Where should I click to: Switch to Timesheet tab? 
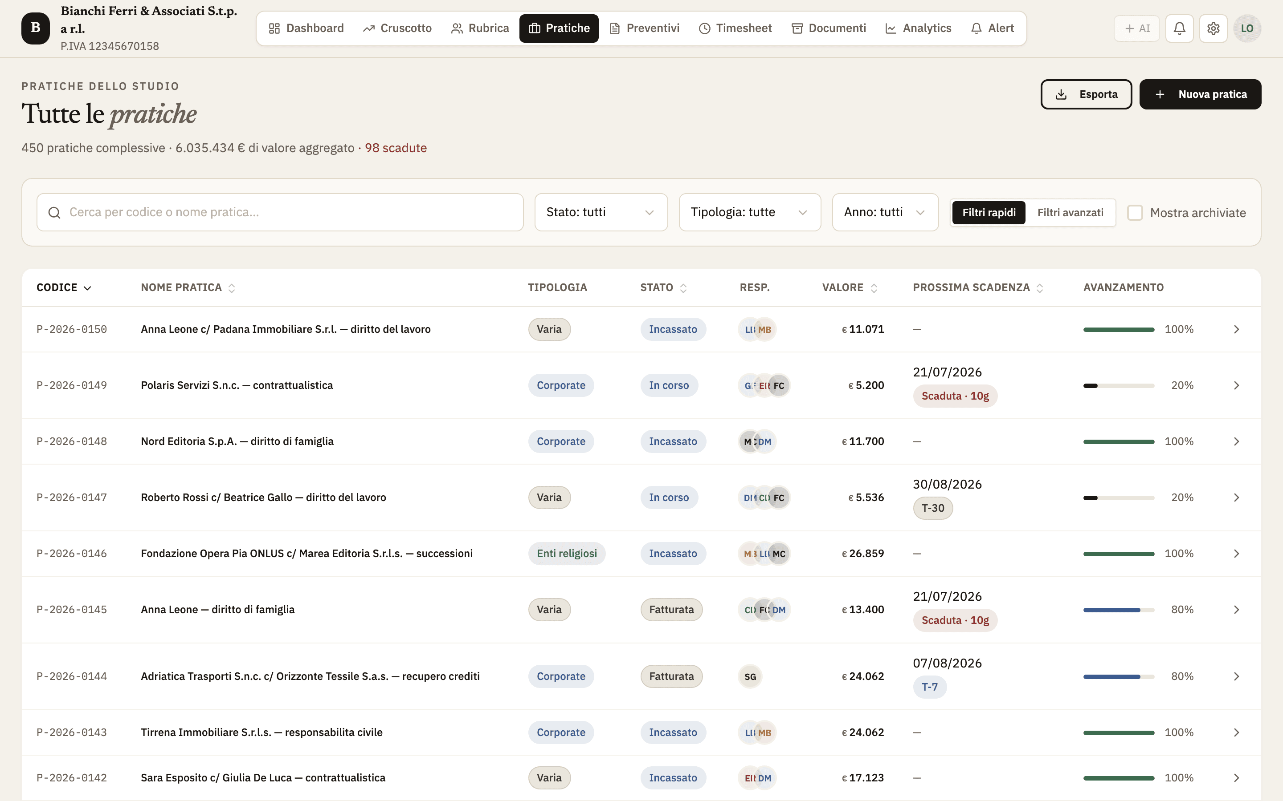[735, 28]
